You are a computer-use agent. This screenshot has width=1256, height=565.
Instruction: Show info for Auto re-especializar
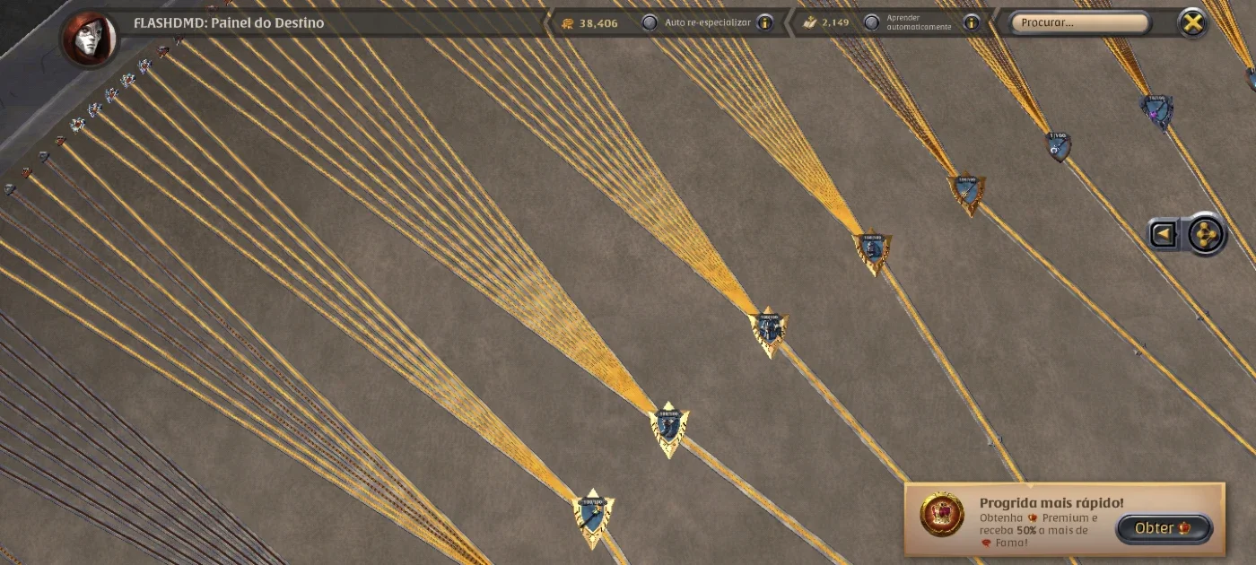pos(764,22)
